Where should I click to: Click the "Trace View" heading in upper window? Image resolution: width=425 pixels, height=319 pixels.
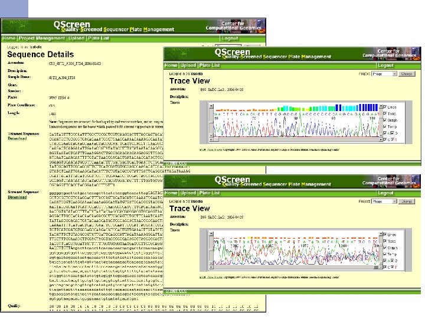tap(189, 81)
